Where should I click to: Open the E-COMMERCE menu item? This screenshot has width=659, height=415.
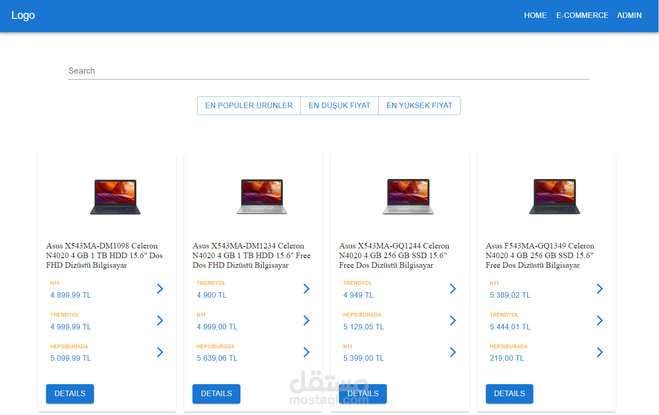point(582,15)
